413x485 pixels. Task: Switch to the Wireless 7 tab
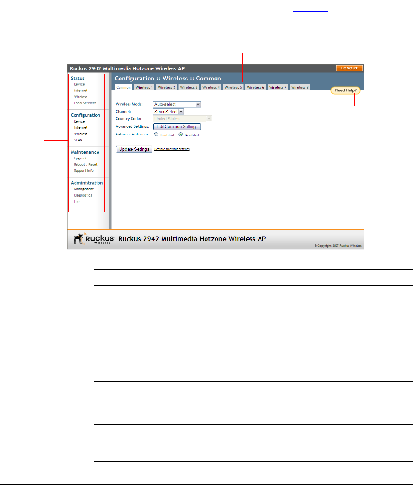pos(277,87)
